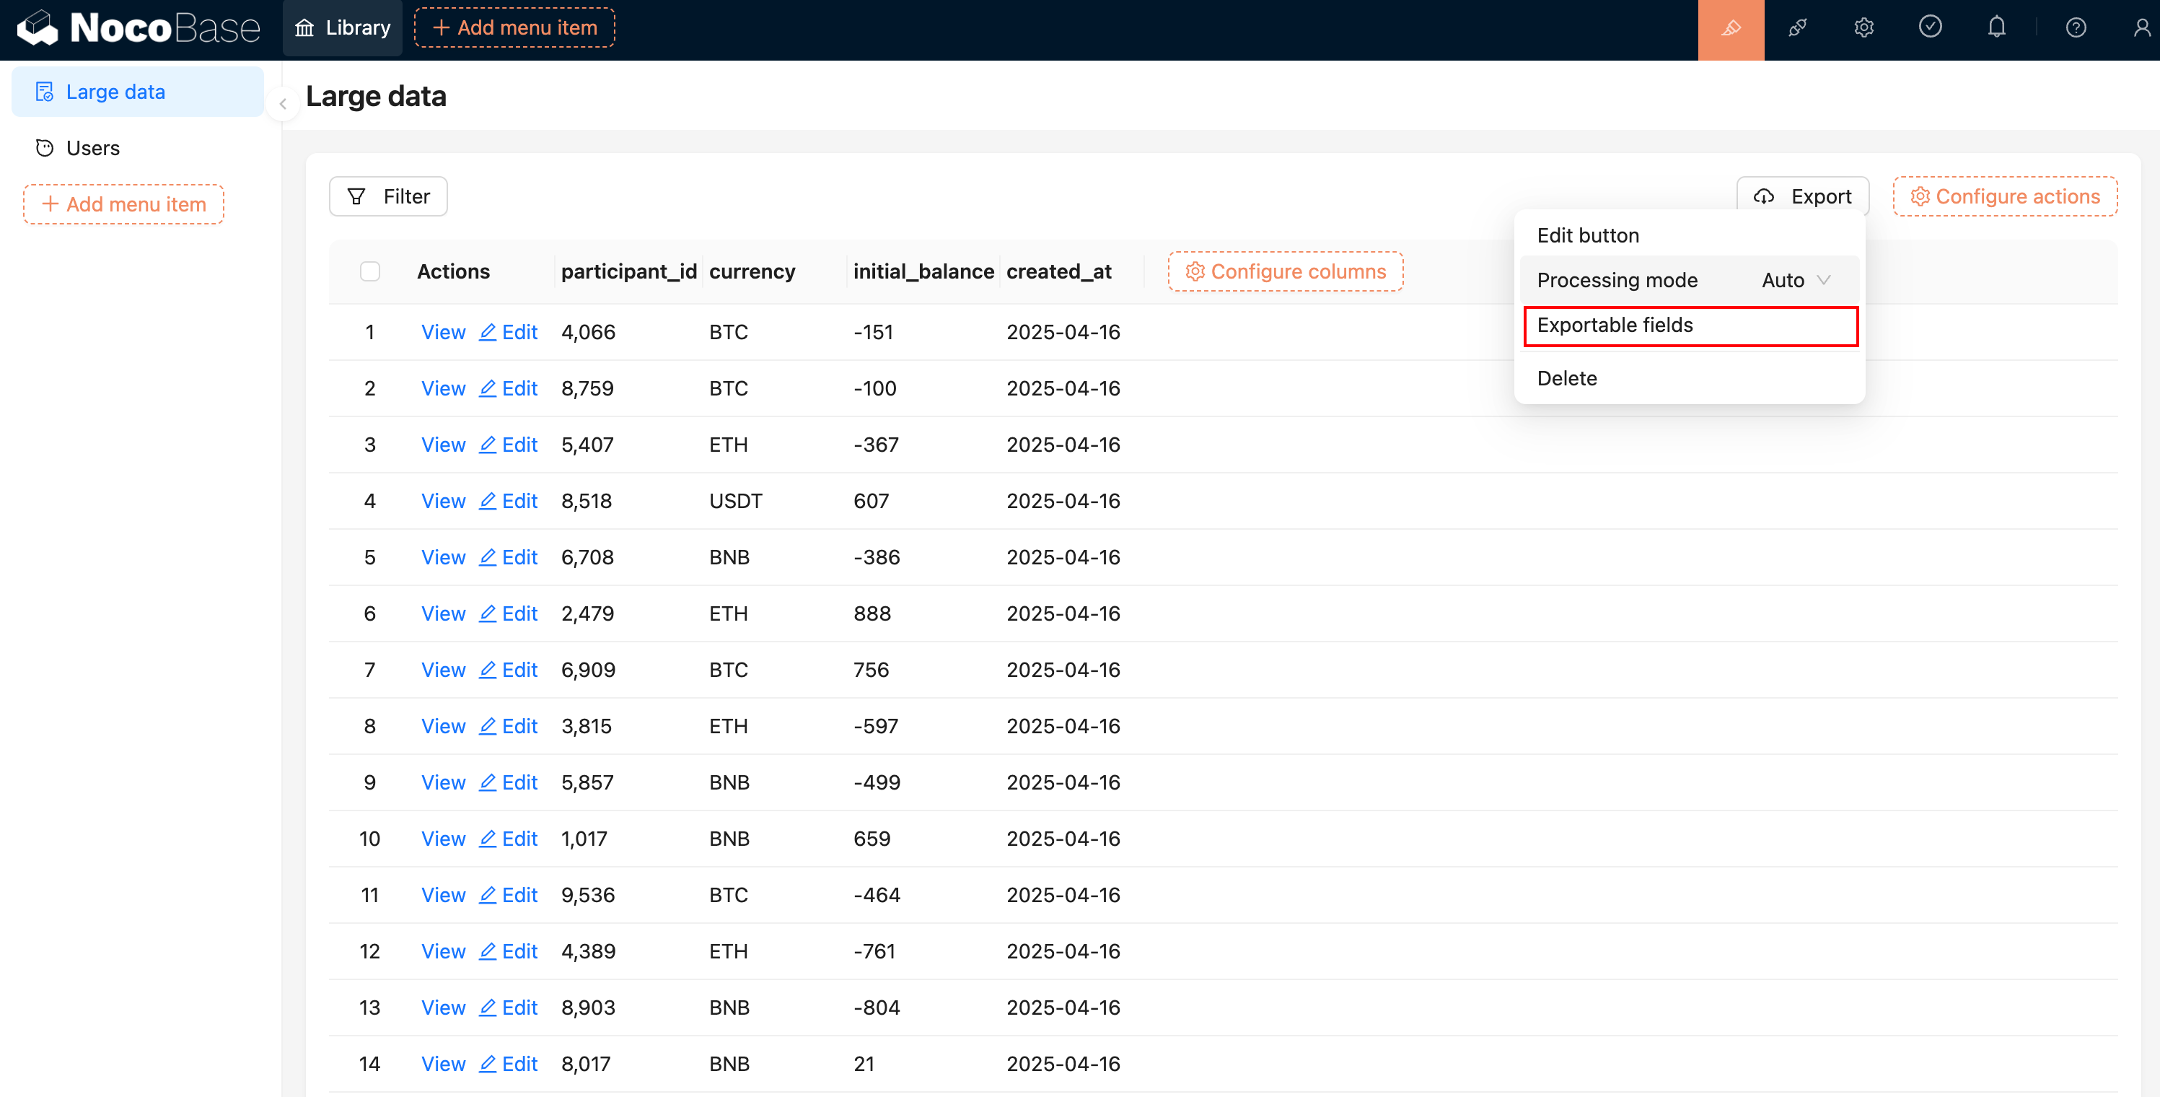2160x1097 pixels.
Task: Expand the Processing mode Auto dropdown
Action: 1795,280
